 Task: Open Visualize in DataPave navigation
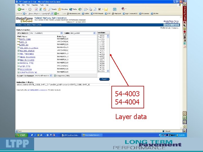click(27, 25)
